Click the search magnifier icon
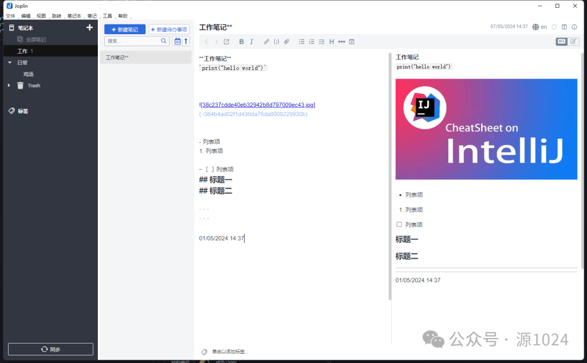Screen dimensions: 587x363 coord(164,41)
